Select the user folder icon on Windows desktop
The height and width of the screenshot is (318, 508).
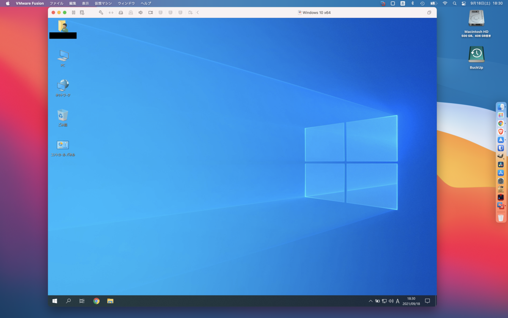click(x=63, y=29)
